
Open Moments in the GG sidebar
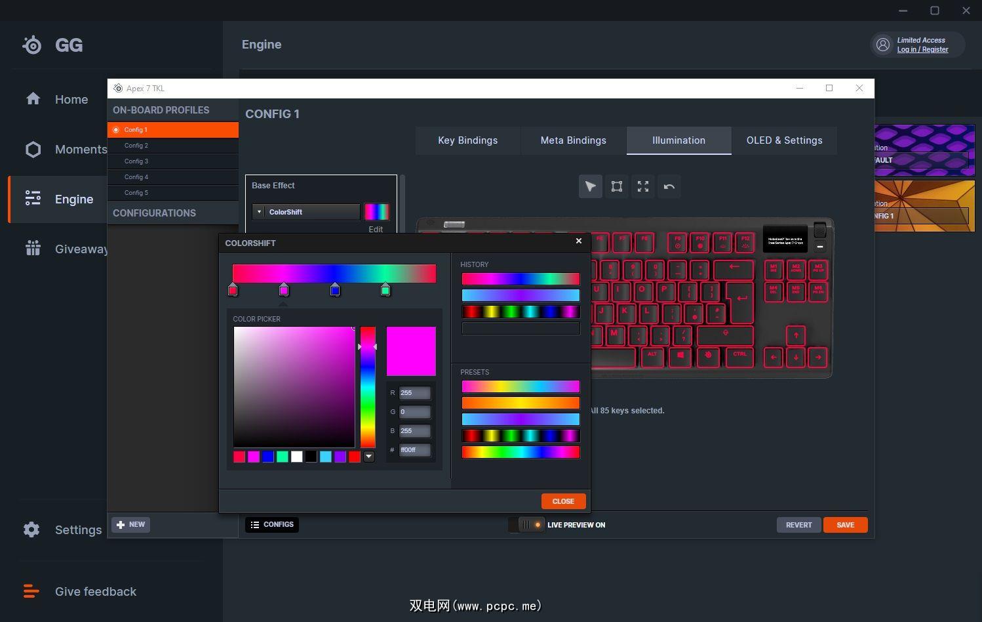[66, 149]
